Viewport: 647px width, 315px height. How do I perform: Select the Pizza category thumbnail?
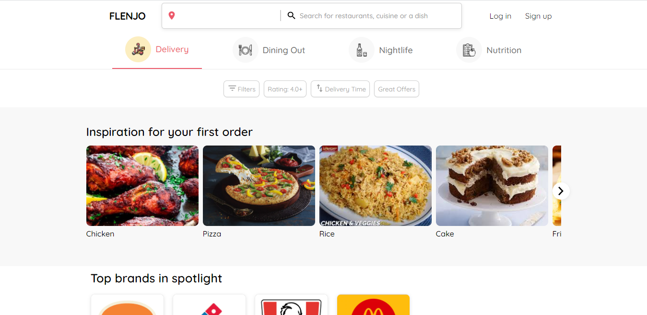pos(259,186)
